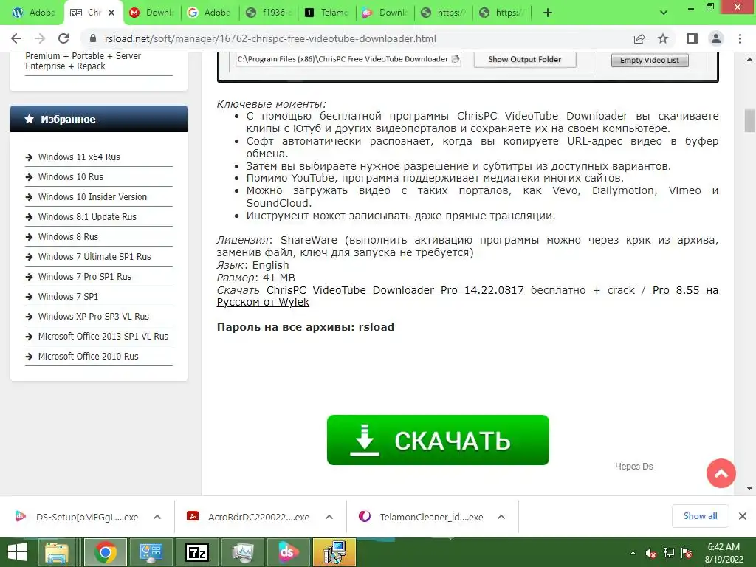Click the Action Center flag tray icon
756x567 pixels.
[687, 553]
